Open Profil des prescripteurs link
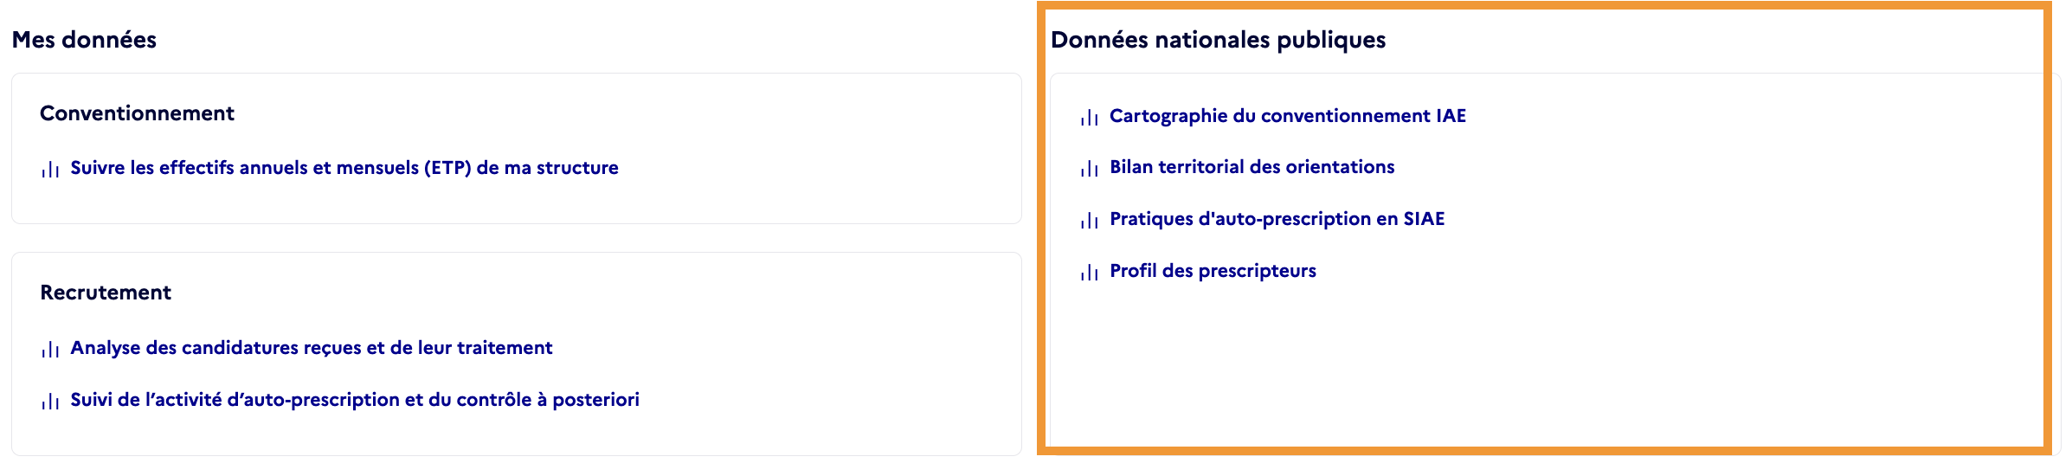The height and width of the screenshot is (476, 2072). tap(1213, 271)
